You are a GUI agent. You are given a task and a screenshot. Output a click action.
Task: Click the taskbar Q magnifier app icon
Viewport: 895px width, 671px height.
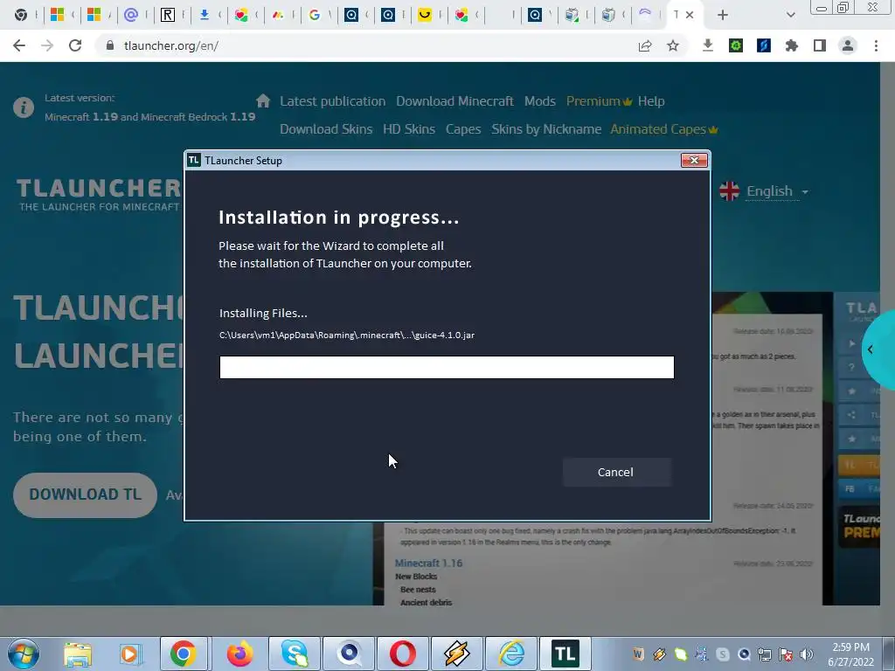point(349,654)
